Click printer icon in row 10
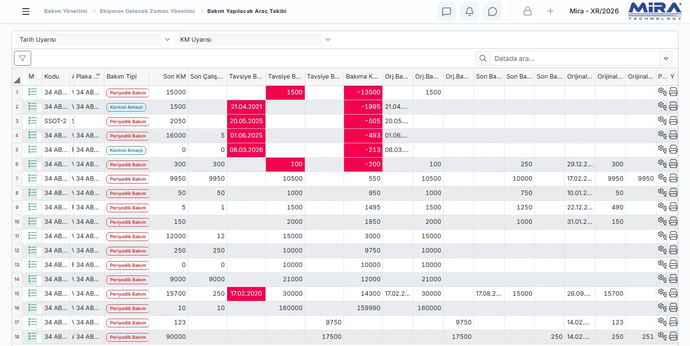 [673, 221]
